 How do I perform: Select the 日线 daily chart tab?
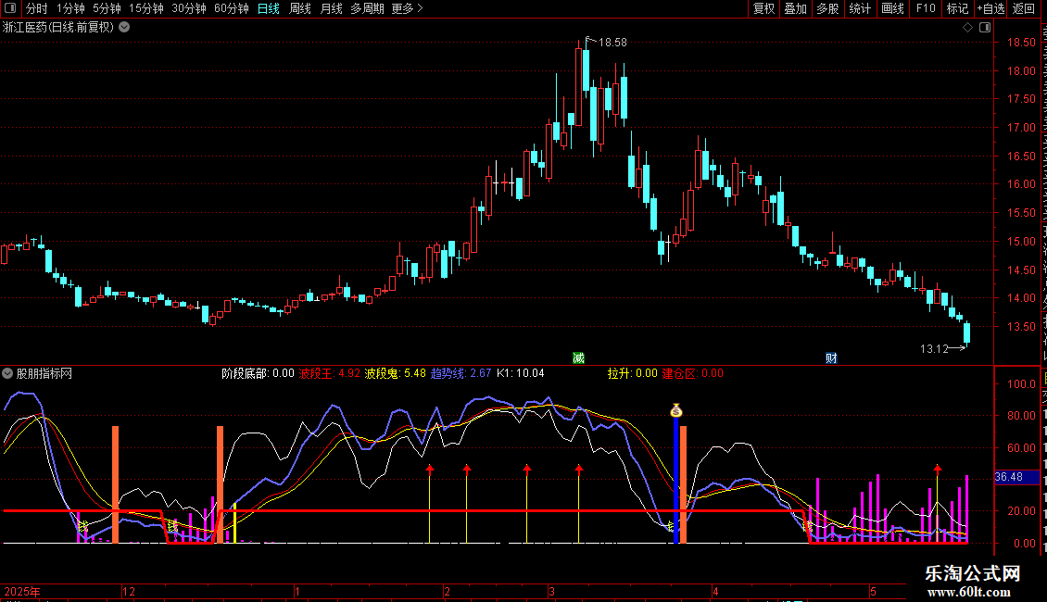[x=269, y=8]
